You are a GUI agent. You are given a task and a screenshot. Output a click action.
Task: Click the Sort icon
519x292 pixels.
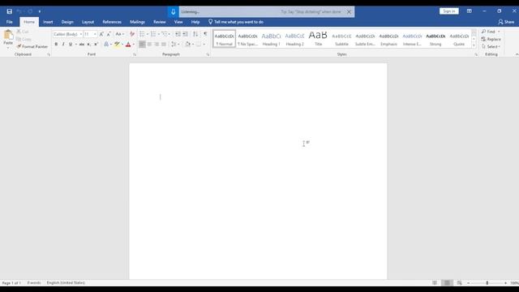coord(195,34)
